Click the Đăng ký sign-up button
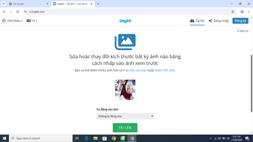 (x=240, y=21)
